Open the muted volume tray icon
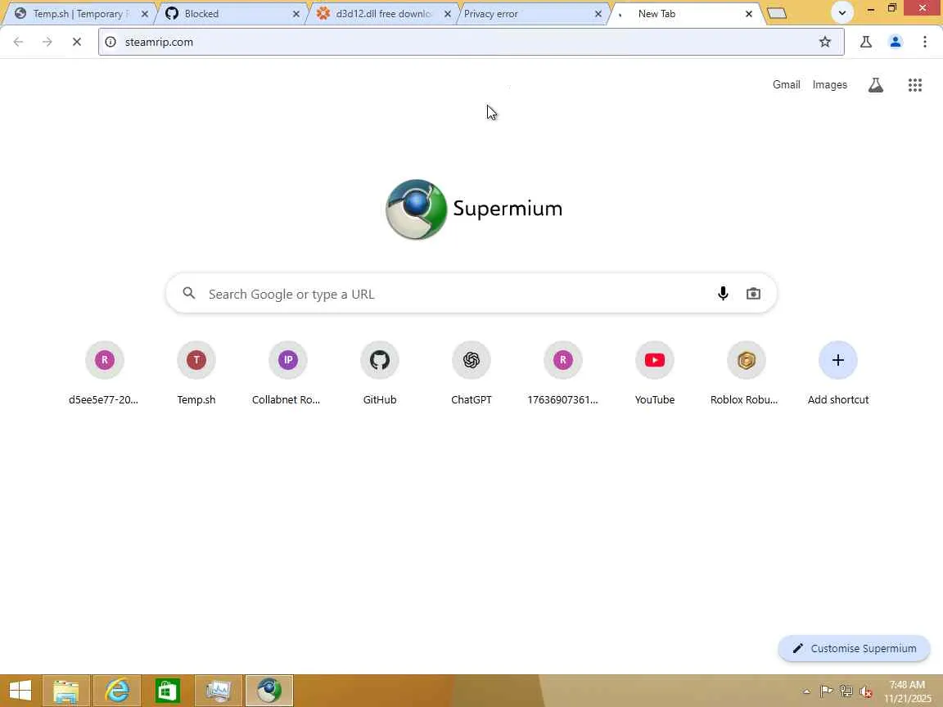This screenshot has height=707, width=943. 866,691
